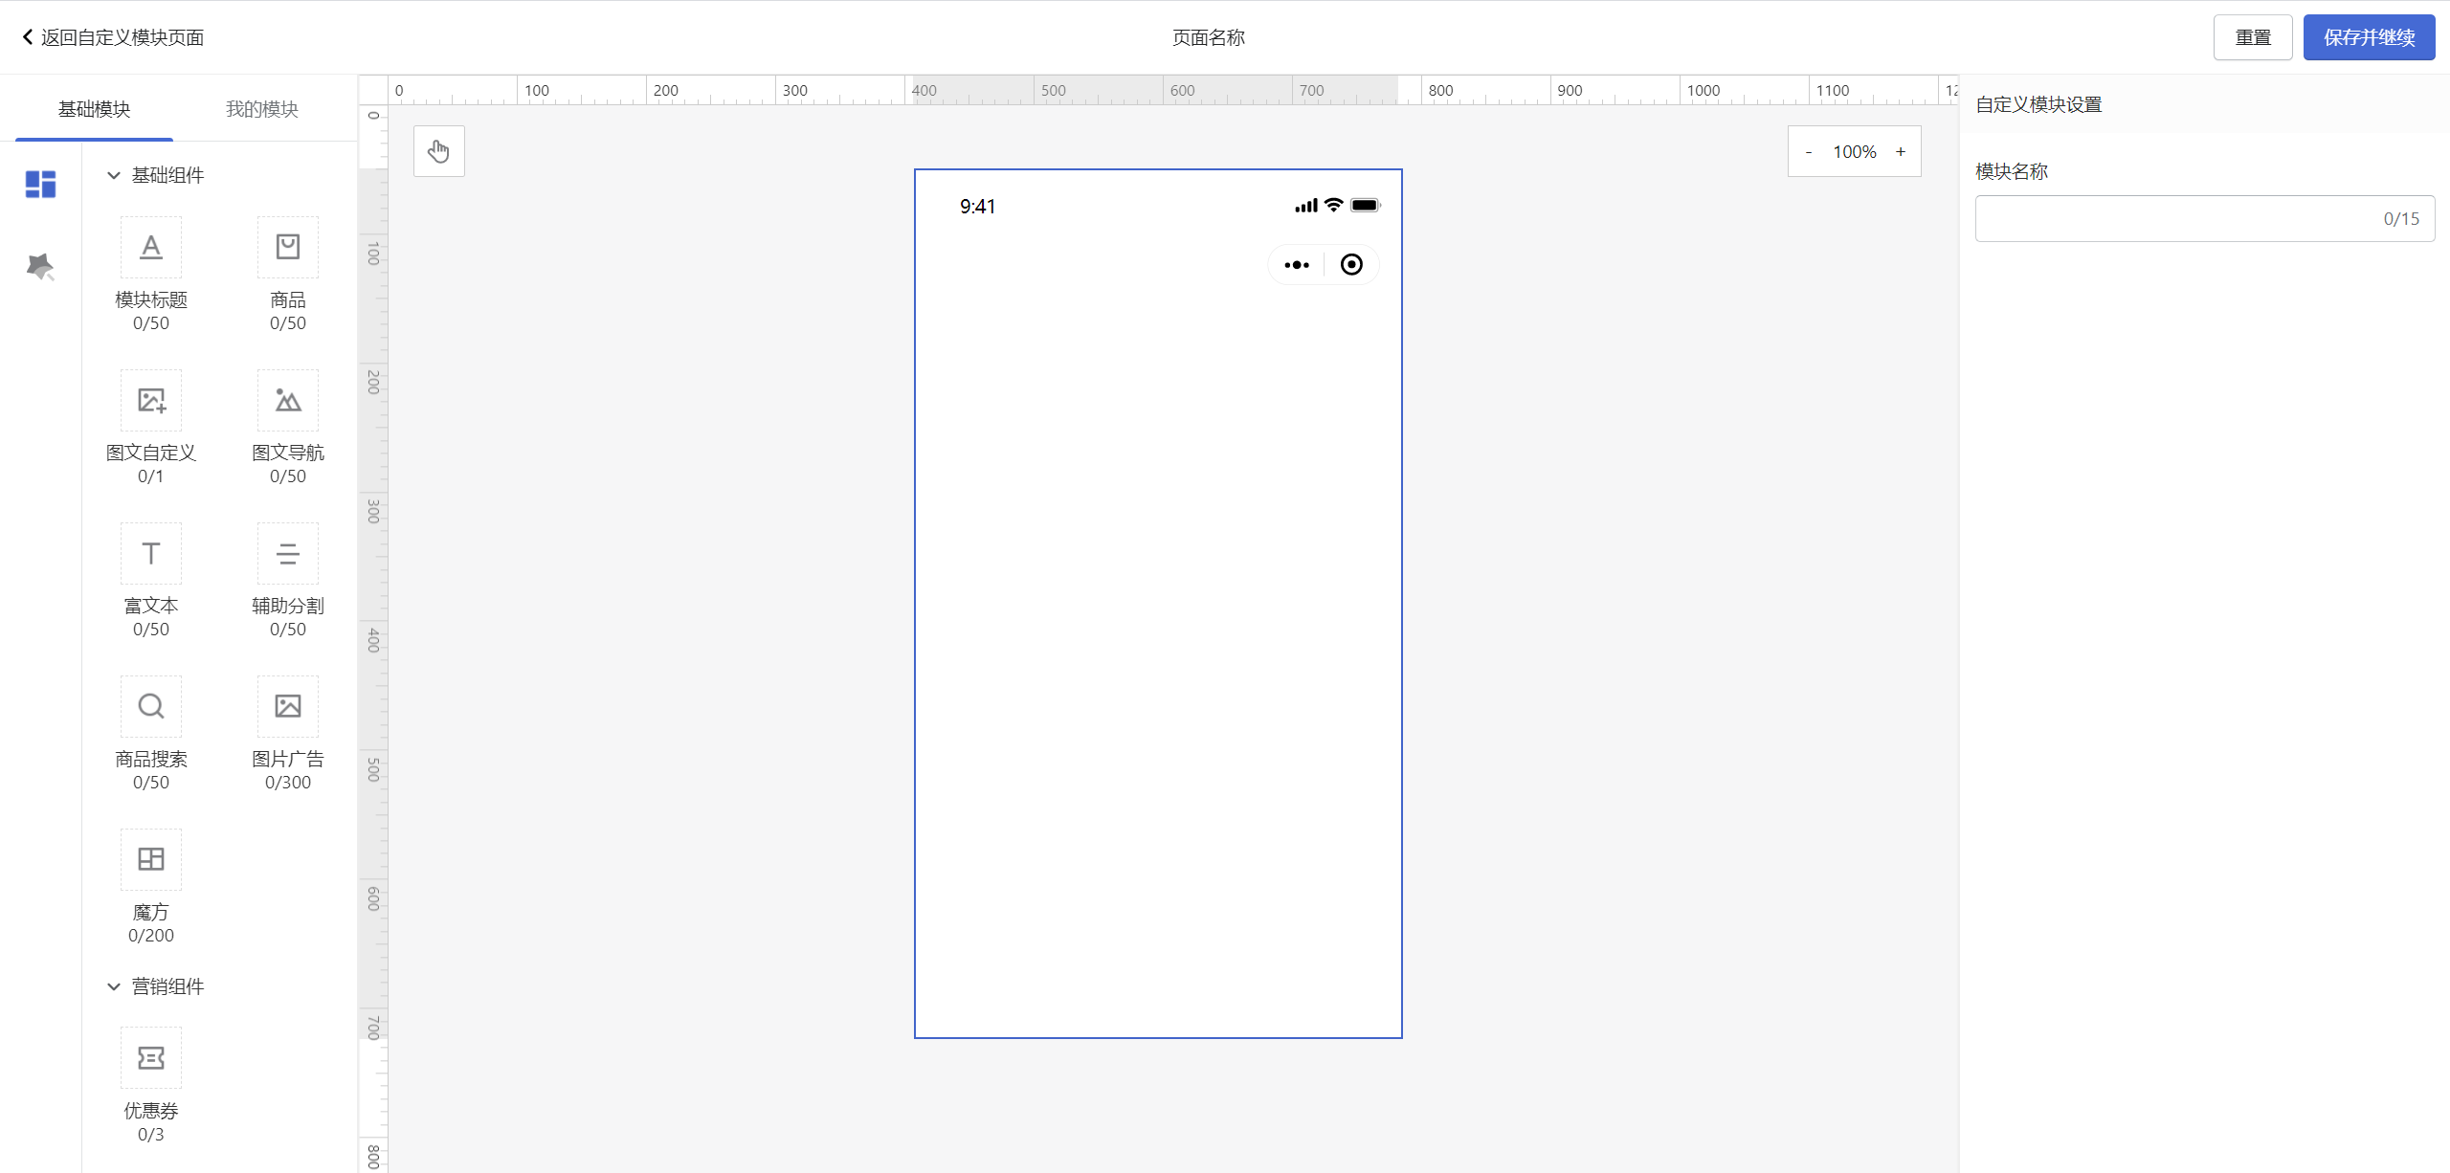Select the 模块标题 component icon
The width and height of the screenshot is (2450, 1173).
pyautogui.click(x=151, y=248)
